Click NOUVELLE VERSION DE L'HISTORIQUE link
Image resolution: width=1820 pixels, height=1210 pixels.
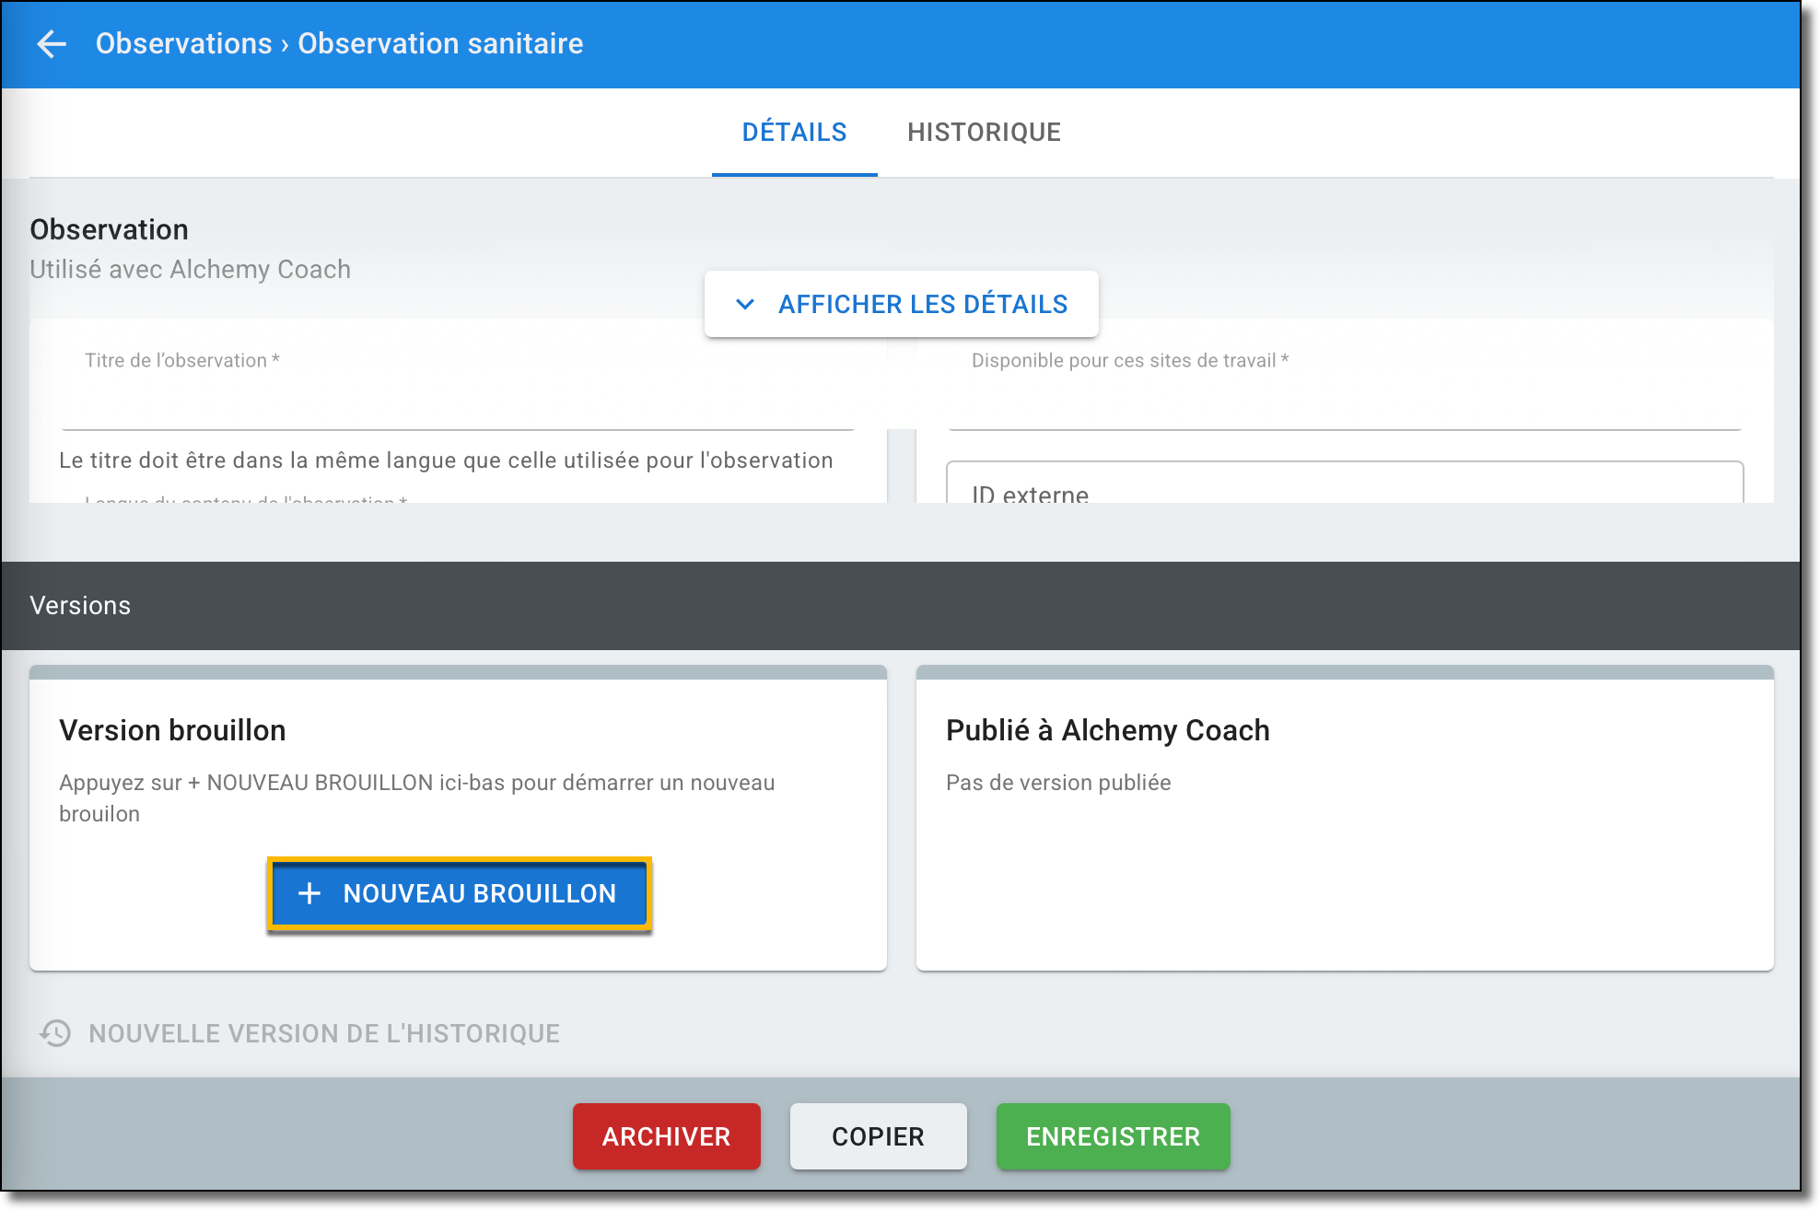pos(323,1033)
